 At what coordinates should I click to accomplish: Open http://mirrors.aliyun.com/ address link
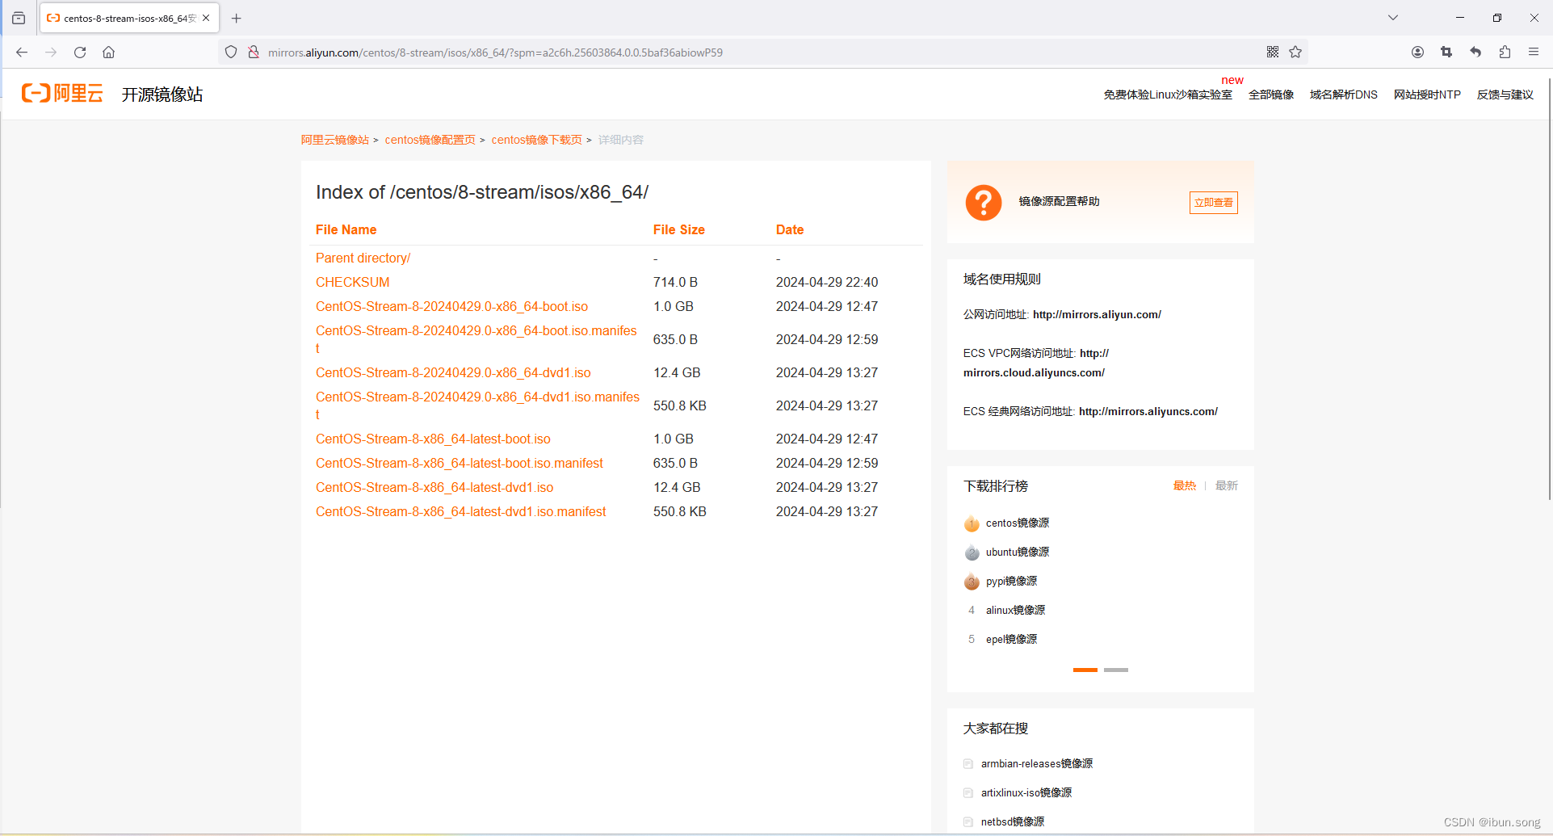pyautogui.click(x=1097, y=315)
